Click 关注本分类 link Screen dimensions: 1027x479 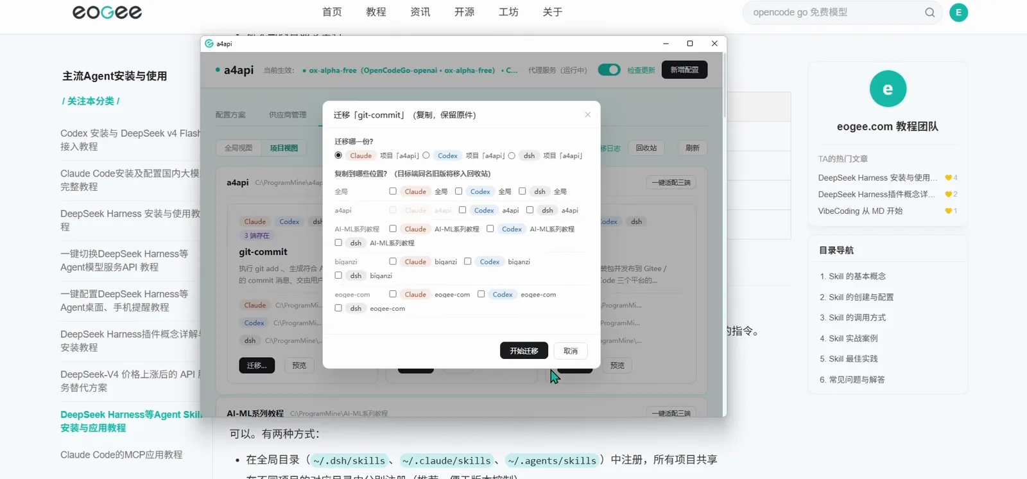91,101
